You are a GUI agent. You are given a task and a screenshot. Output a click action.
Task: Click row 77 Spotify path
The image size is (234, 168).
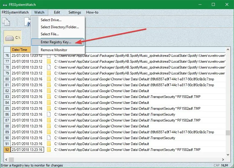(140, 61)
